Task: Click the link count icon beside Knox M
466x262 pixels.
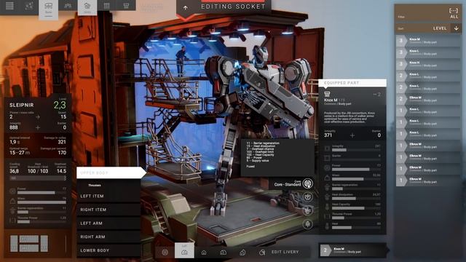Action: 377,95
